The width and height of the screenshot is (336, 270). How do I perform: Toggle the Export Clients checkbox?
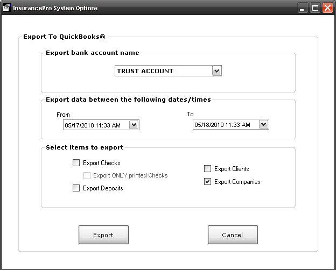[207, 169]
